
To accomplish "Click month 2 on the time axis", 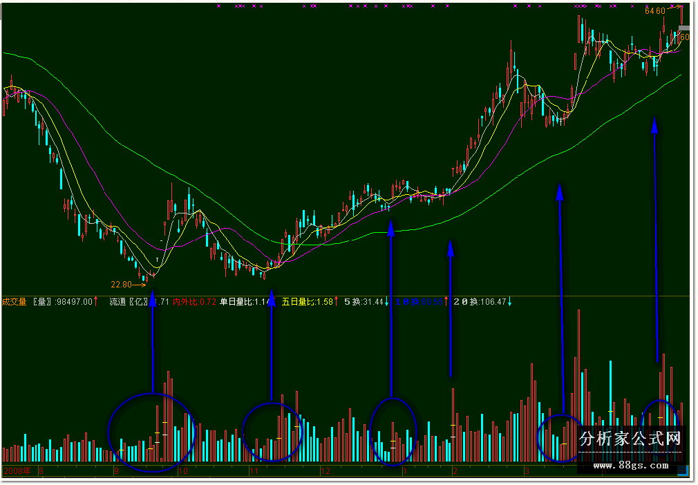I will coord(455,471).
